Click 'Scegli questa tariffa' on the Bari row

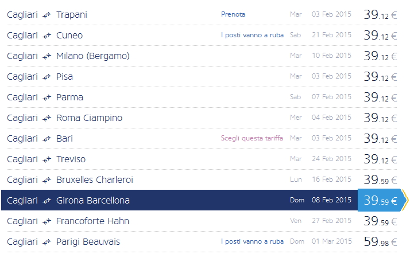point(252,138)
